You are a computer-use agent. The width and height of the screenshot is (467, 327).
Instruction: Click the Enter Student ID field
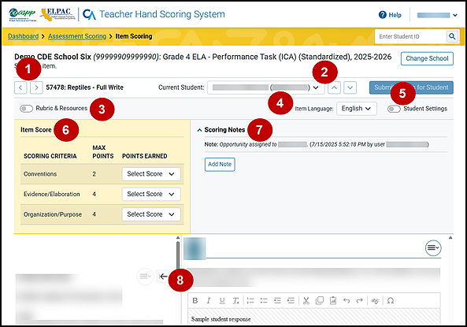410,36
